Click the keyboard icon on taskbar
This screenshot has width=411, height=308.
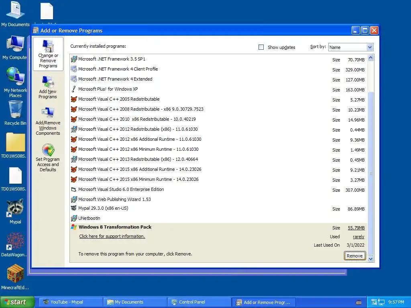(359, 302)
